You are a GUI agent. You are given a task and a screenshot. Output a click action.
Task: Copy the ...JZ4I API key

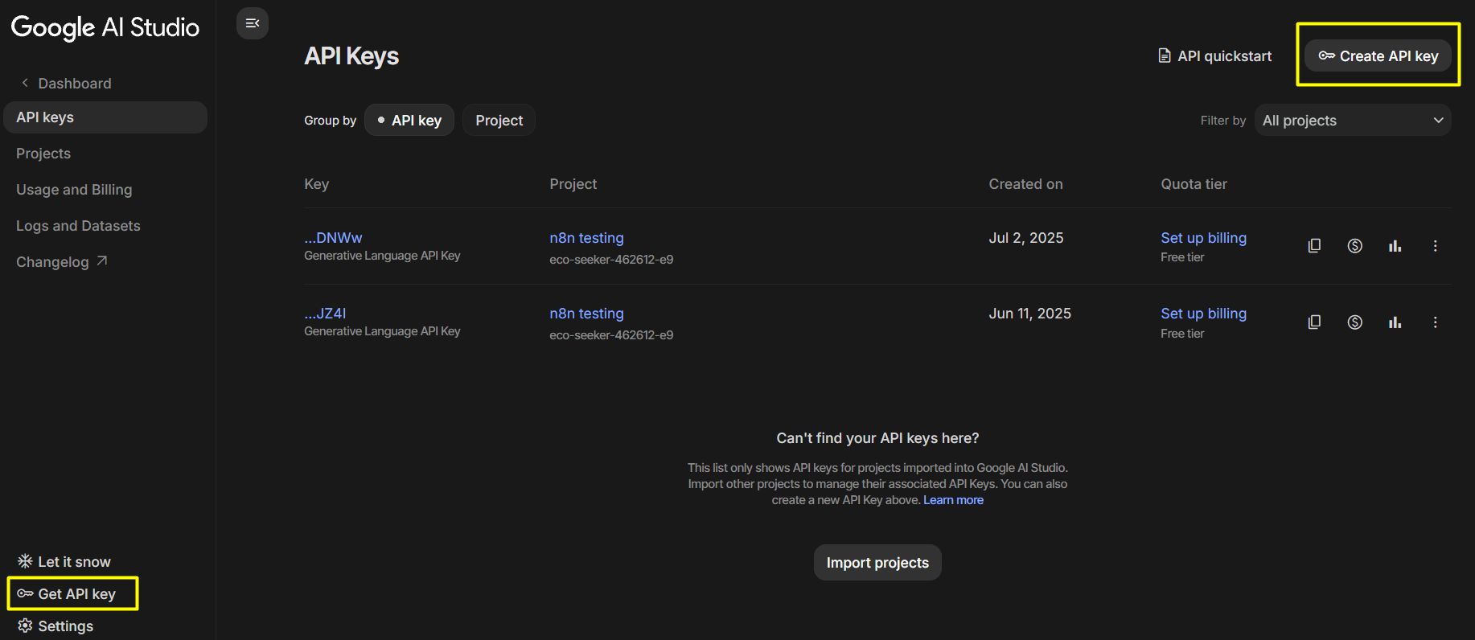(x=1314, y=322)
